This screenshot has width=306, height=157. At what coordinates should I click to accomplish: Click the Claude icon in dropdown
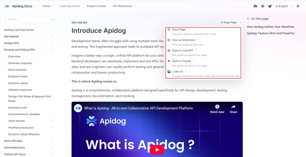click(169, 61)
